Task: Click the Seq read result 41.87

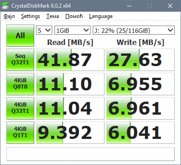Action: [70, 60]
